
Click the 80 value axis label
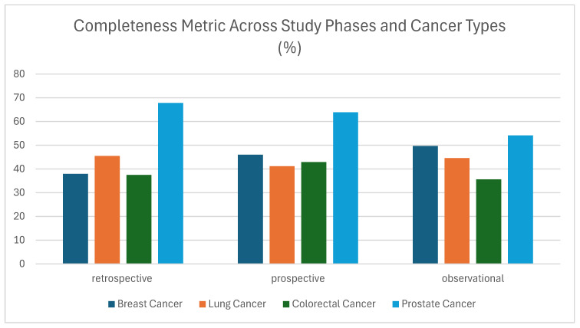coord(19,74)
